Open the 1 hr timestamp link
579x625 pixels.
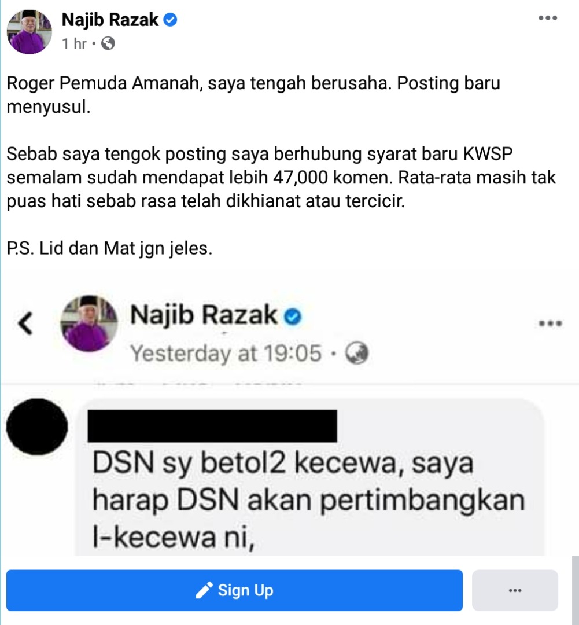(74, 43)
